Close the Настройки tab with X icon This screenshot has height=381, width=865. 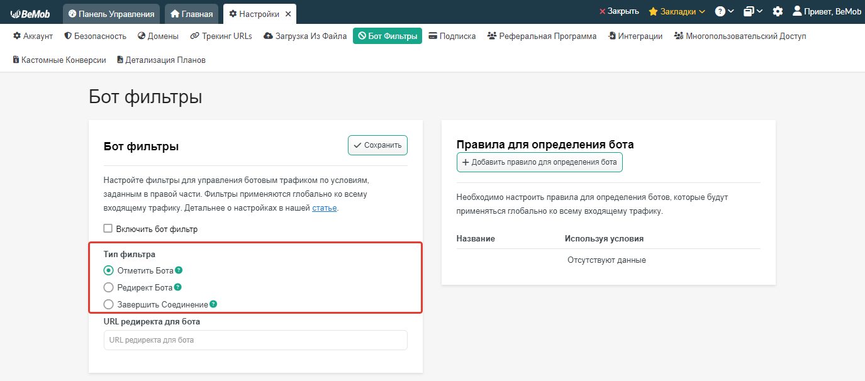[x=288, y=14]
